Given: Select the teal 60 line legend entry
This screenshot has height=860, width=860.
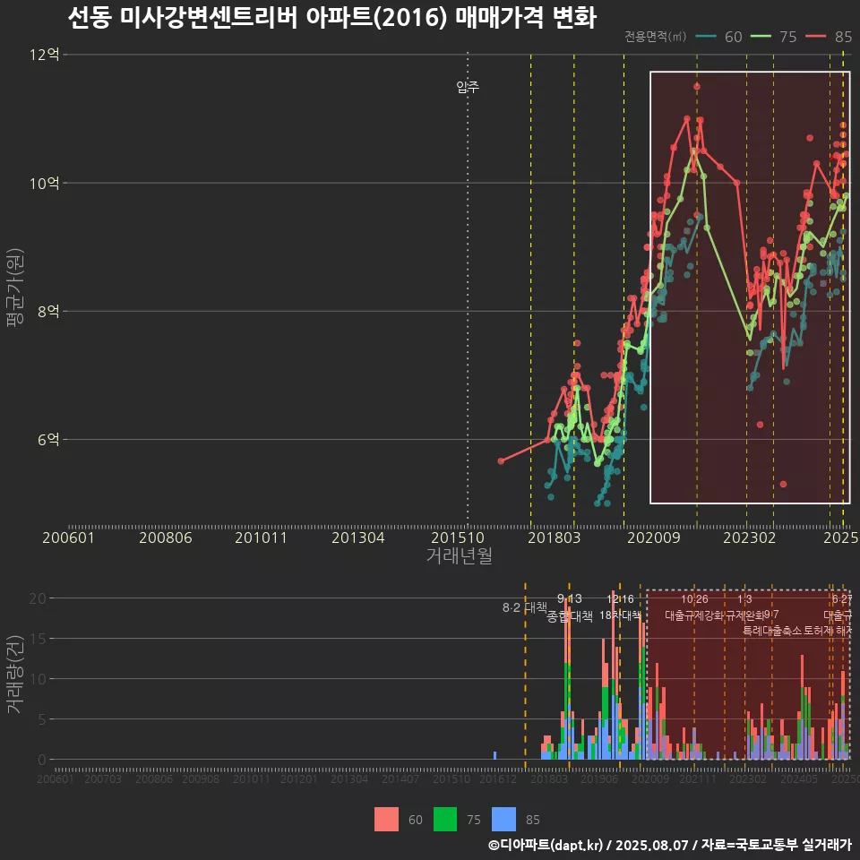Looking at the screenshot, I should (718, 37).
